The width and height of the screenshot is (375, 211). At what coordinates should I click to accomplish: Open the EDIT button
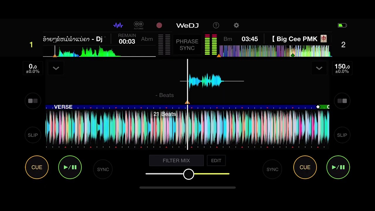click(216, 161)
